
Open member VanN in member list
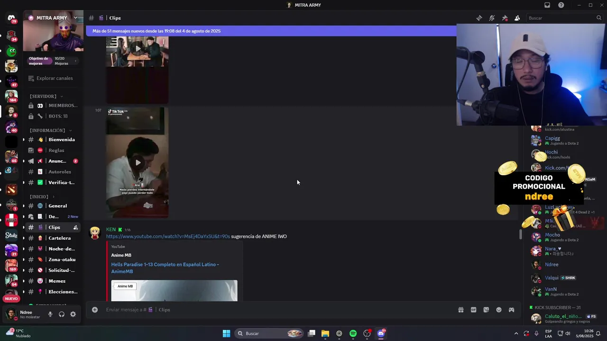point(551,289)
